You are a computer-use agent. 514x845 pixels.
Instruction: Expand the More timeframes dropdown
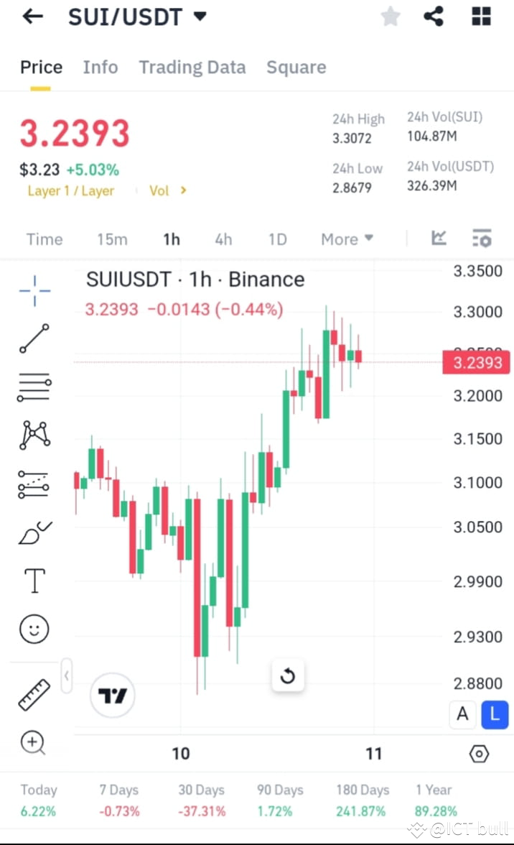[347, 239]
